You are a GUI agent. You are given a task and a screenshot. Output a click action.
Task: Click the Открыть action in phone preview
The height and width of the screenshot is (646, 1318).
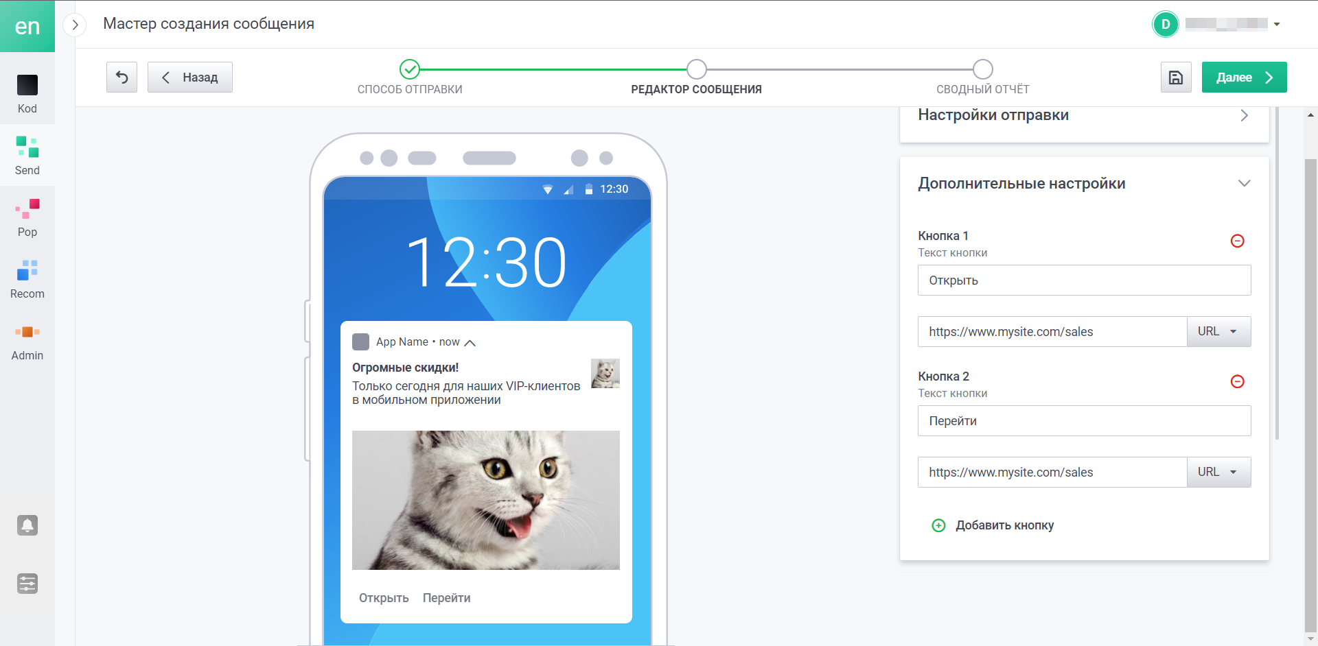click(384, 598)
